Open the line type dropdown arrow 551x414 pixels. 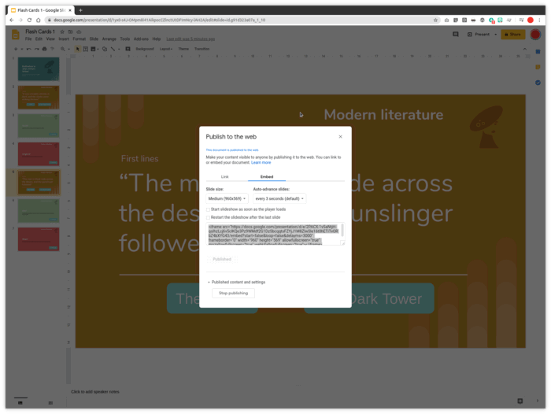click(119, 50)
